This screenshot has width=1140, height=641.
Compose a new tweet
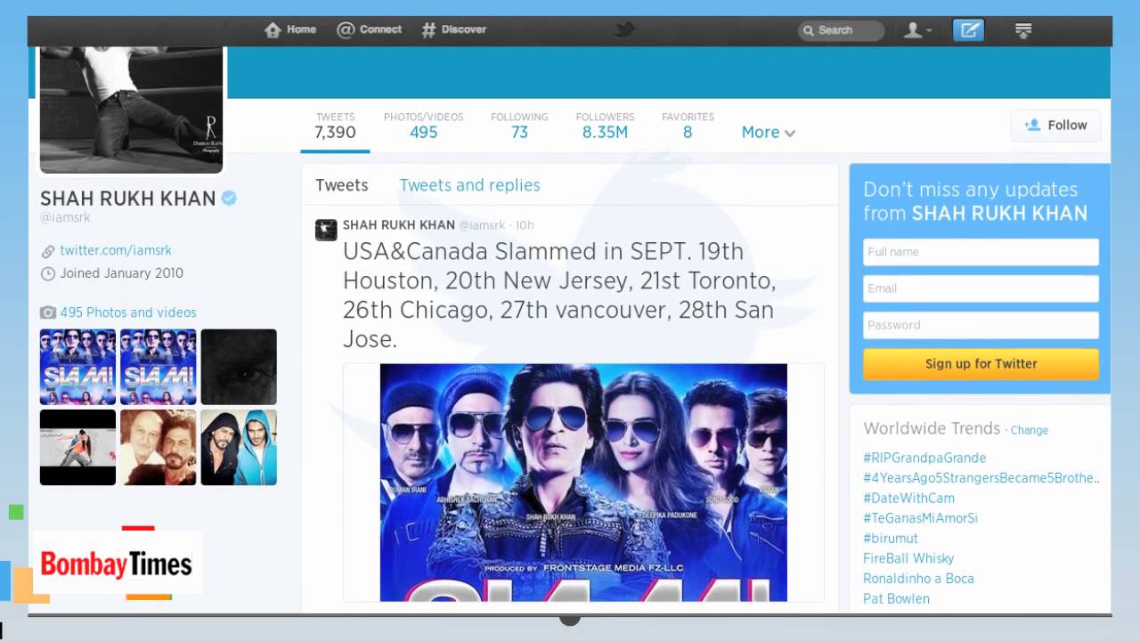968,30
